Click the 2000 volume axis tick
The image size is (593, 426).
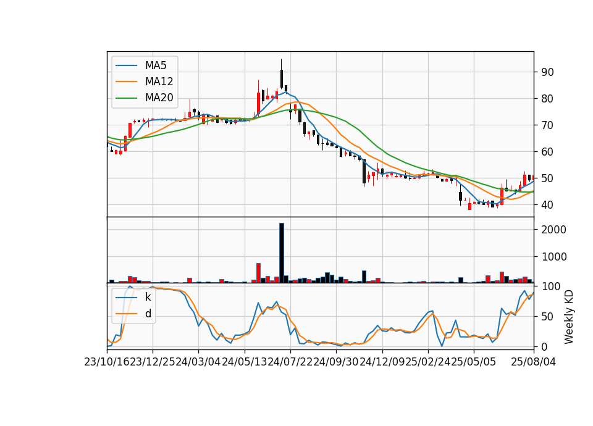(x=553, y=230)
